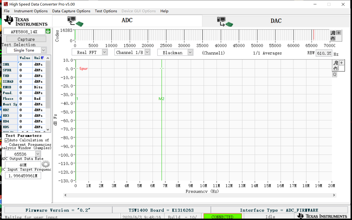Open the Help menu

(164, 11)
